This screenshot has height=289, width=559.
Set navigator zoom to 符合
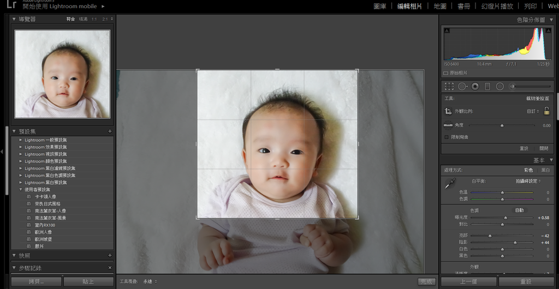[x=70, y=19]
